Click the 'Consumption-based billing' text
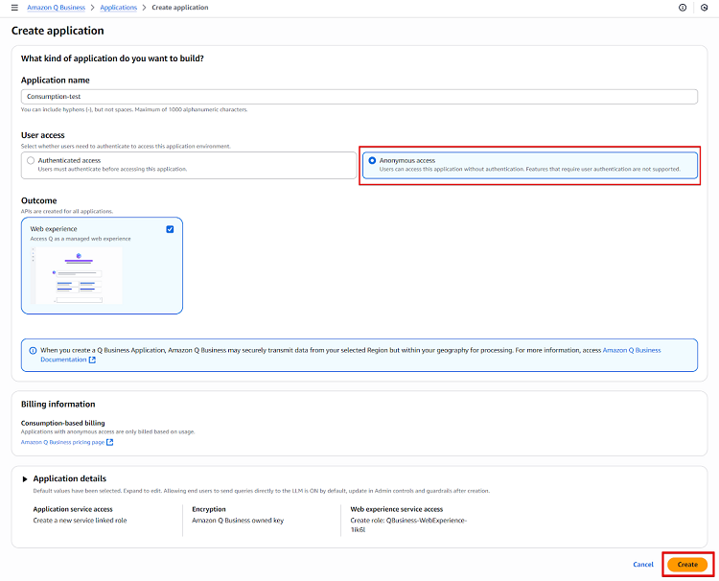This screenshot has width=719, height=581. [x=63, y=423]
